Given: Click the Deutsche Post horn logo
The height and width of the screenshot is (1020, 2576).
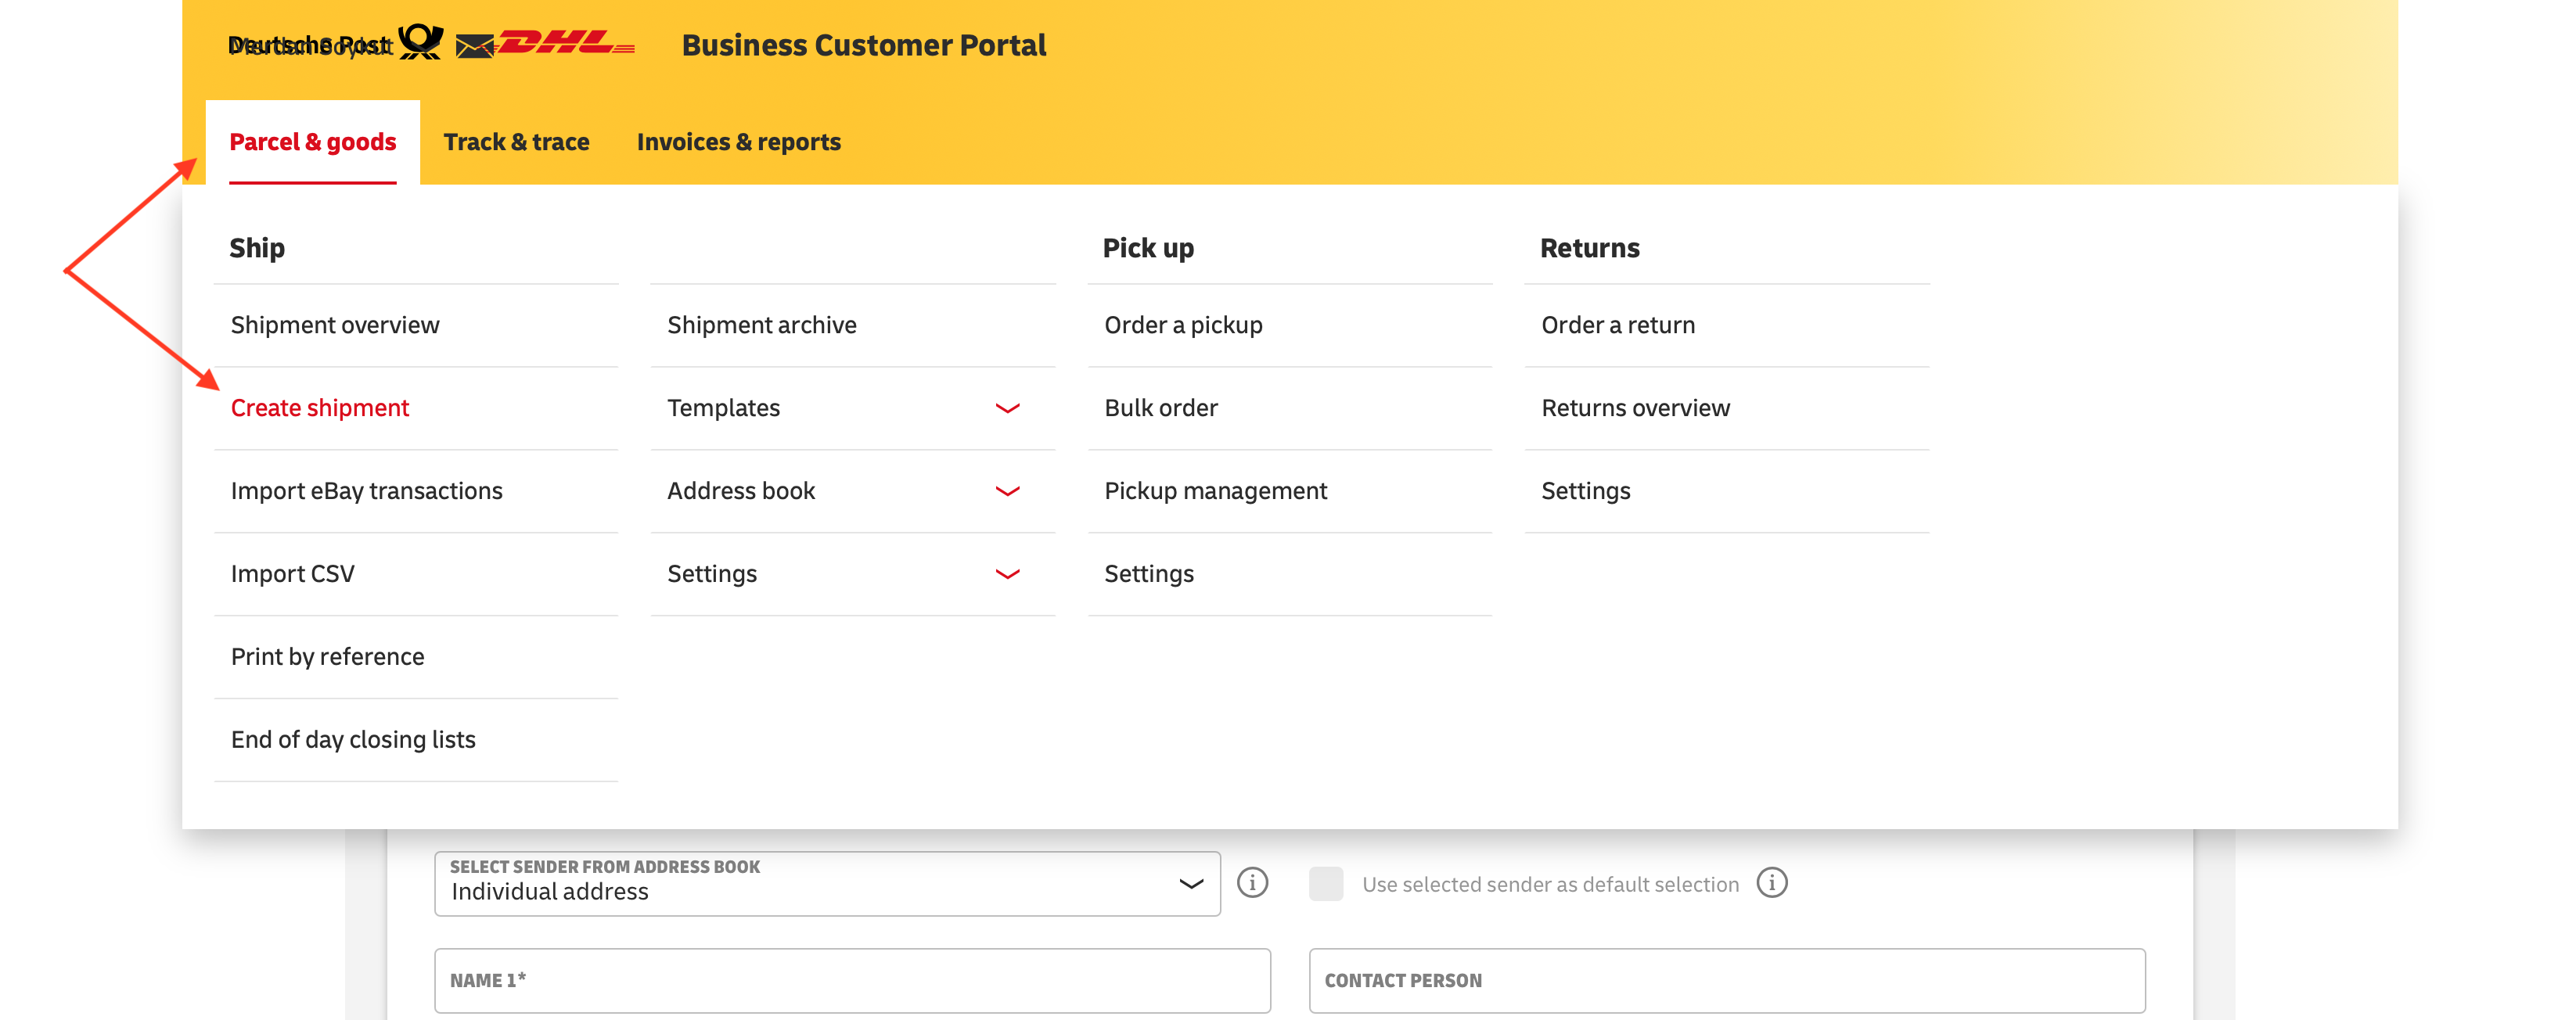Looking at the screenshot, I should (x=420, y=42).
